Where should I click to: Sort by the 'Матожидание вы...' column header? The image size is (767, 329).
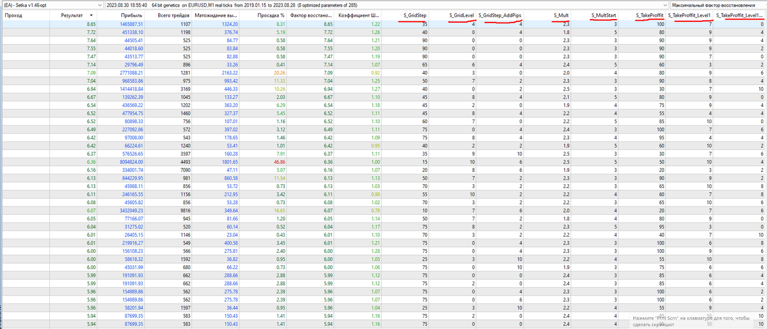216,15
